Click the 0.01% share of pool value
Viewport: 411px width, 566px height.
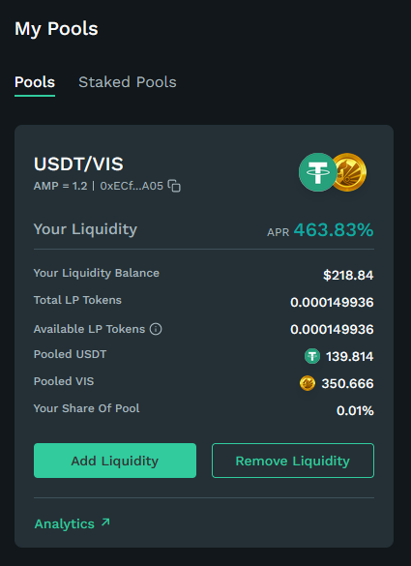[355, 410]
